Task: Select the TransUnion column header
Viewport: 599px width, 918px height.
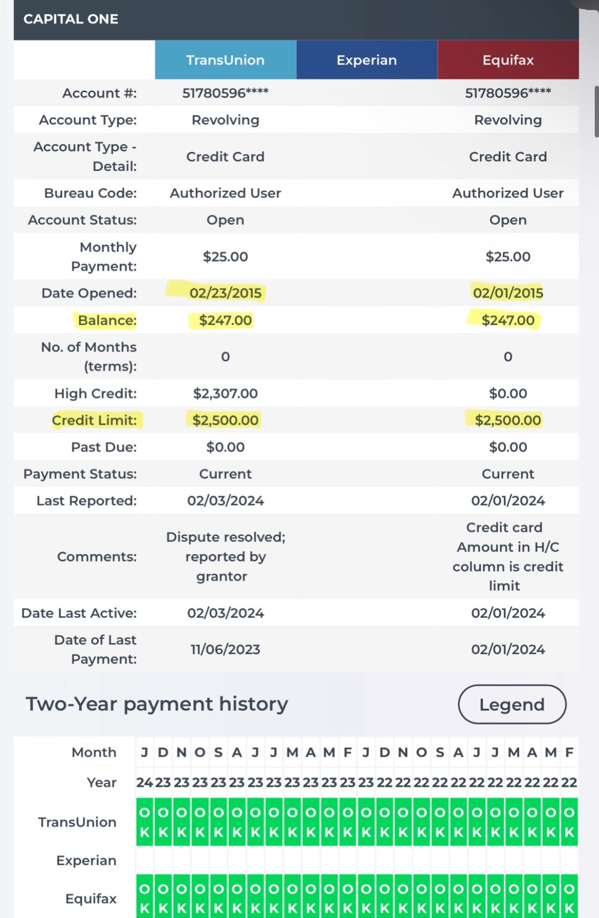Action: click(x=225, y=60)
